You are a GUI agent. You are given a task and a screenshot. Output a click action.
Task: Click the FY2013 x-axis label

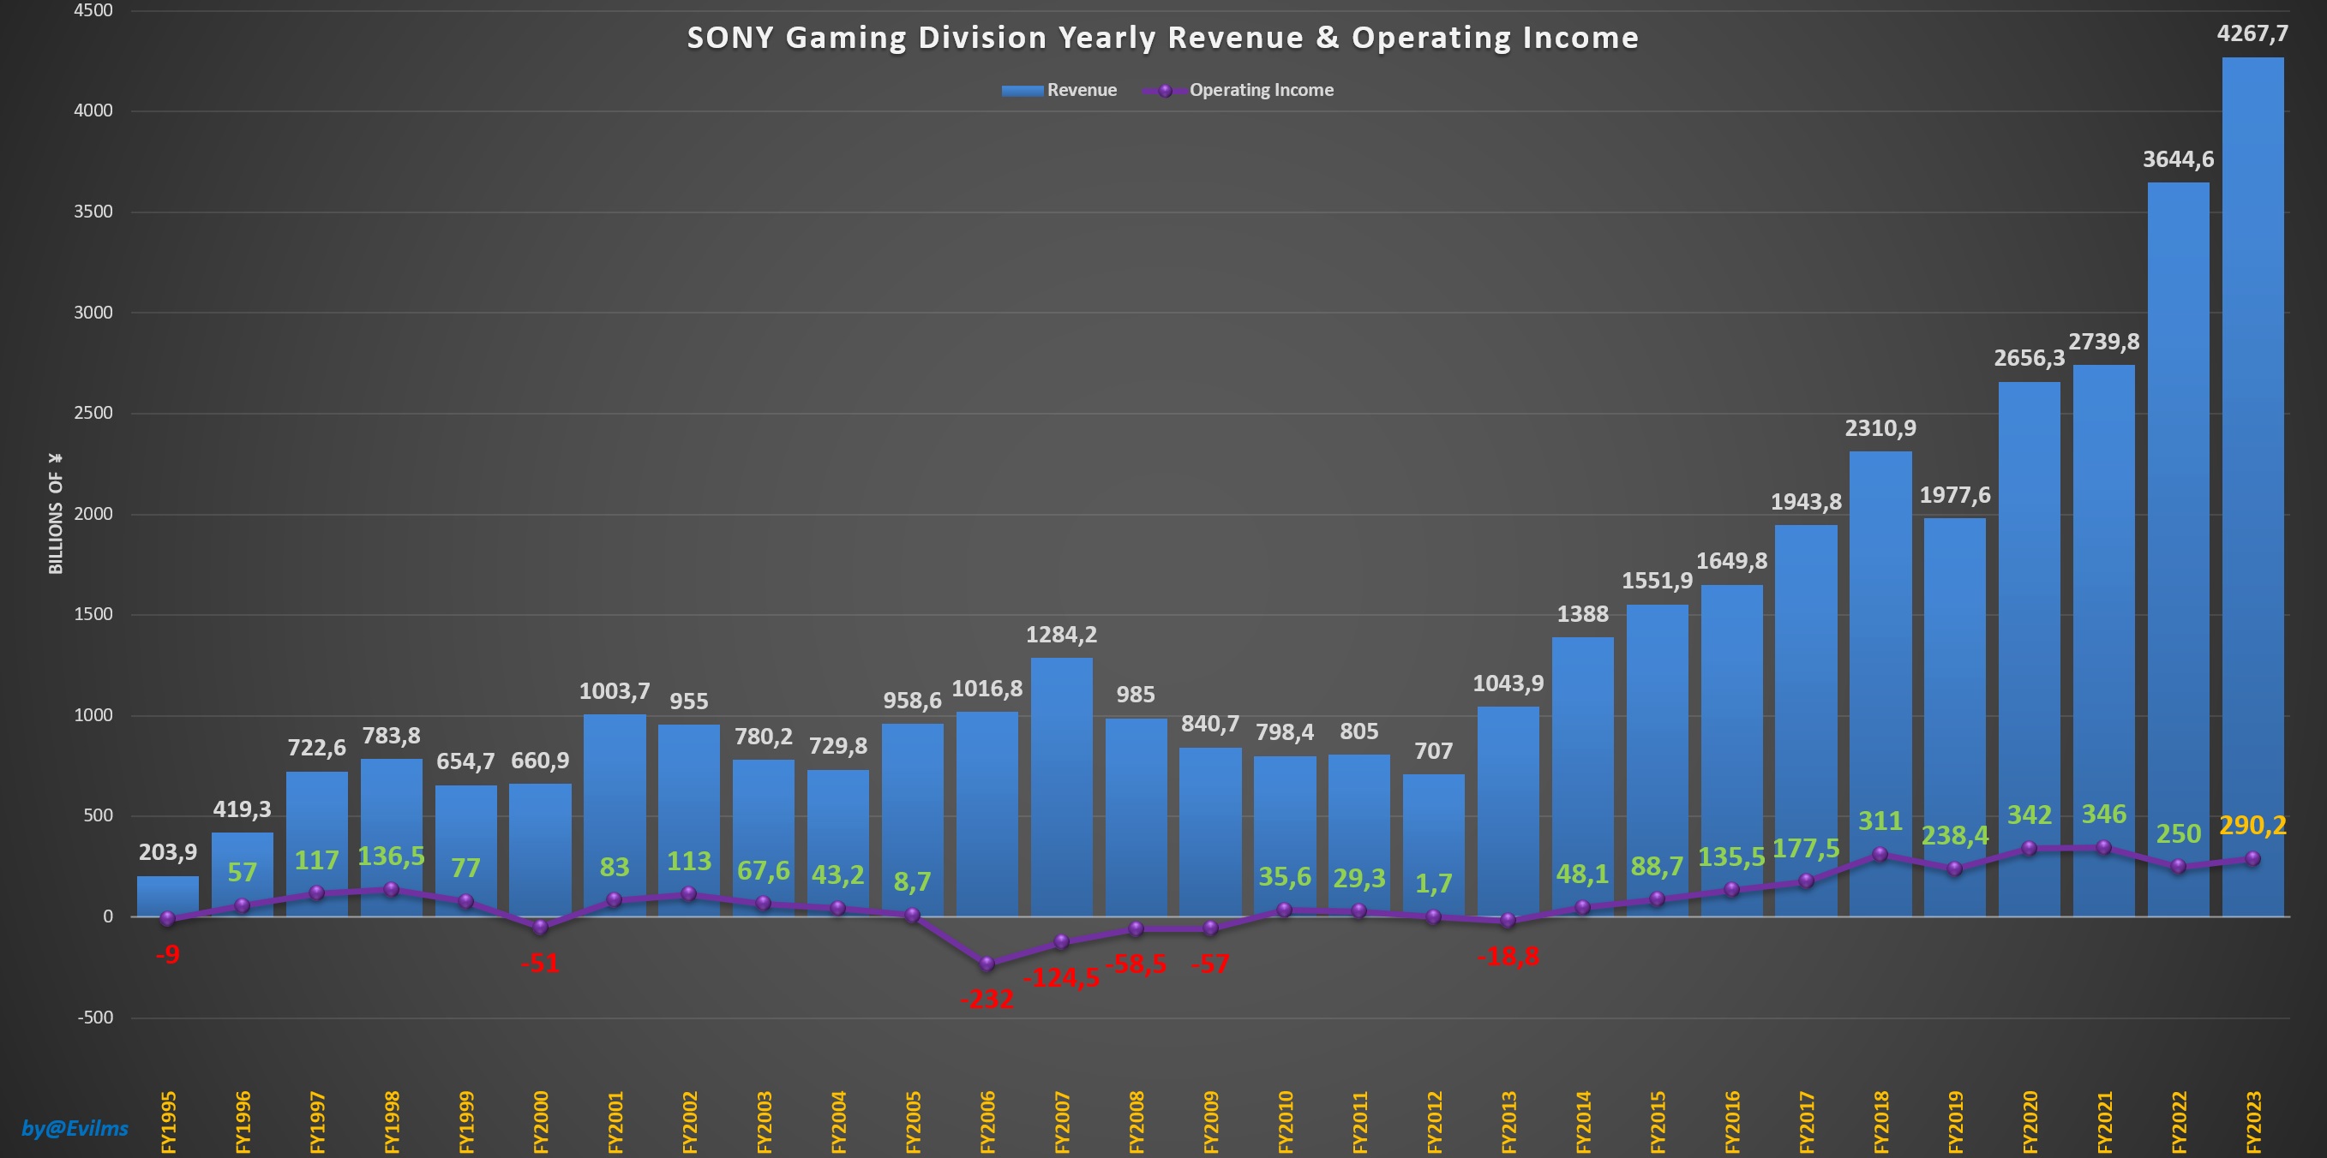(1508, 1122)
